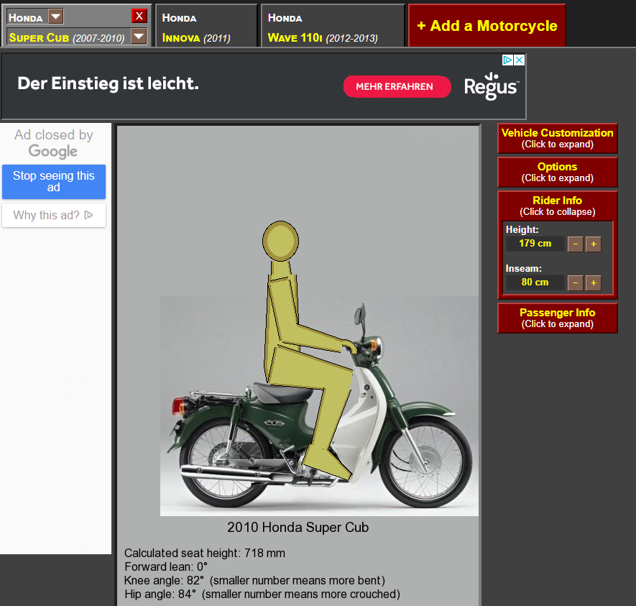Remove the Honda Super Cub with red X

(139, 16)
